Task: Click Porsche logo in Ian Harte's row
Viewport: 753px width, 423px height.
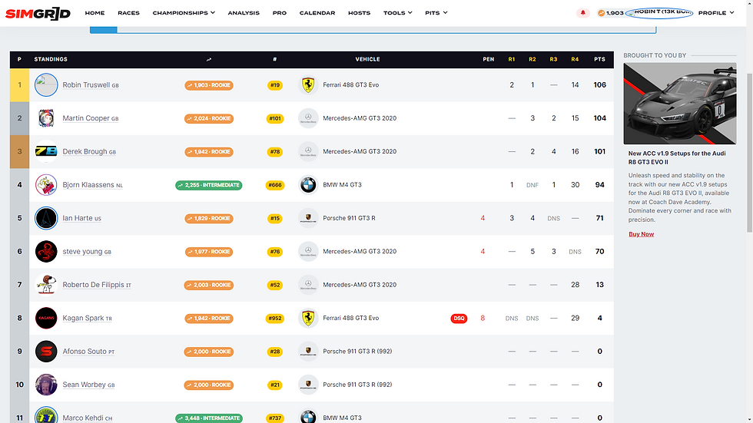Action: click(308, 218)
